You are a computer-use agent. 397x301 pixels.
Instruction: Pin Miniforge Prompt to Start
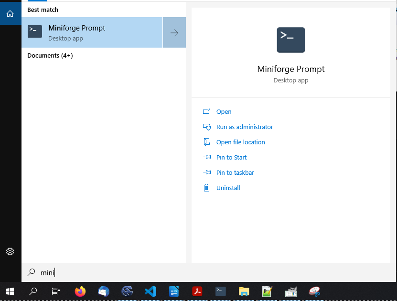(x=231, y=158)
